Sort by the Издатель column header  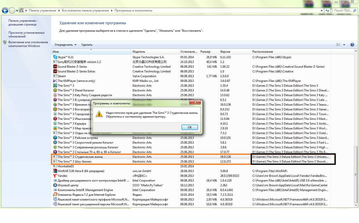click(x=139, y=52)
